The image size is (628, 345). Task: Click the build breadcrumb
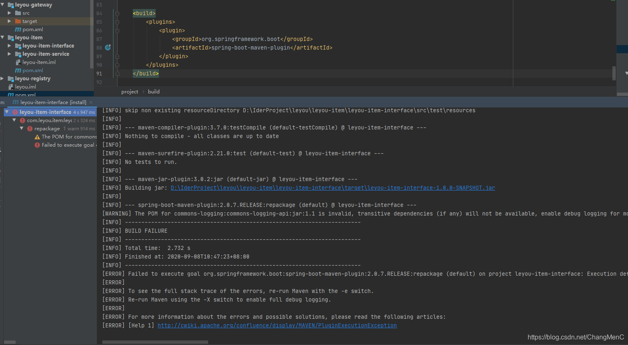click(154, 92)
